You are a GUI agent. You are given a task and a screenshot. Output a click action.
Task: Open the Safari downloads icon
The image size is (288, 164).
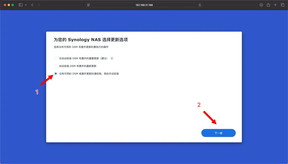tap(261, 5)
